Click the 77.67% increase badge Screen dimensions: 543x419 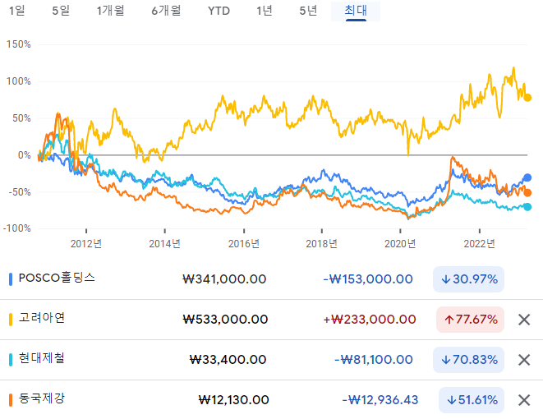click(470, 320)
